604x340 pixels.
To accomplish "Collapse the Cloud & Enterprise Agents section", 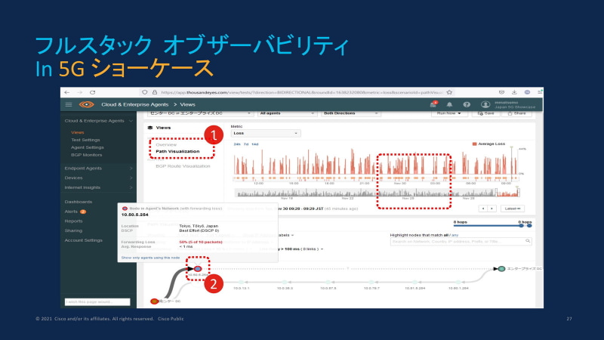I will tap(131, 121).
